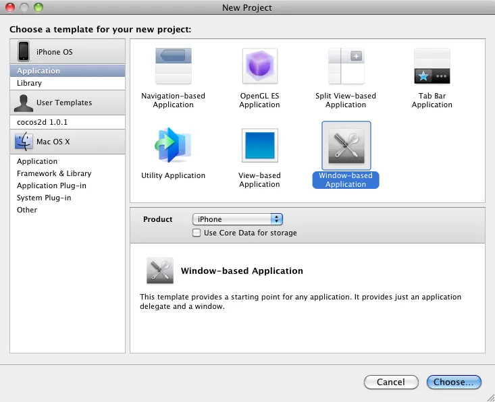Click the User Templates header text
495x402 pixels.
click(x=64, y=103)
